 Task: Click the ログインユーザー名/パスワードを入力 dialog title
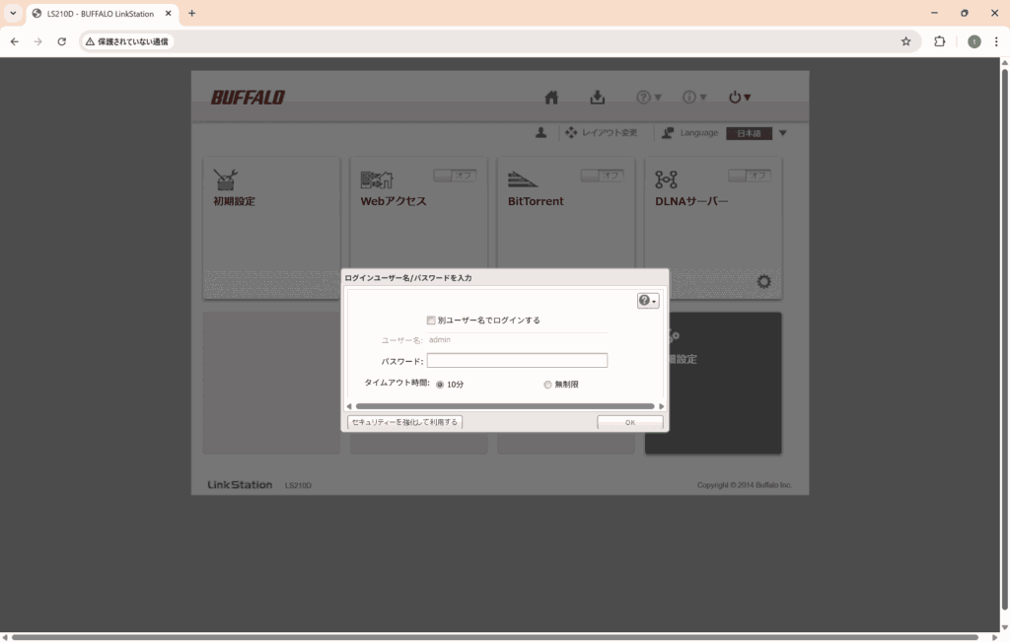(408, 278)
